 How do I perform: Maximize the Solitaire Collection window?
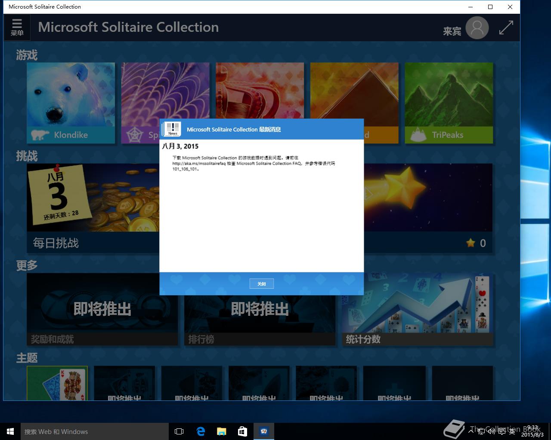pyautogui.click(x=490, y=7)
